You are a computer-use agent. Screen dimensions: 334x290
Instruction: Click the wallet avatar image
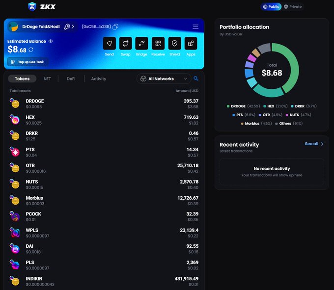(x=13, y=26)
